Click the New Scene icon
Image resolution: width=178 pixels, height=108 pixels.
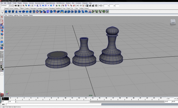(13, 6)
